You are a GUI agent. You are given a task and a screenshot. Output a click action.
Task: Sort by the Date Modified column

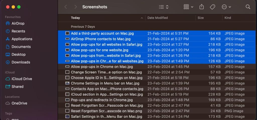[158, 18]
